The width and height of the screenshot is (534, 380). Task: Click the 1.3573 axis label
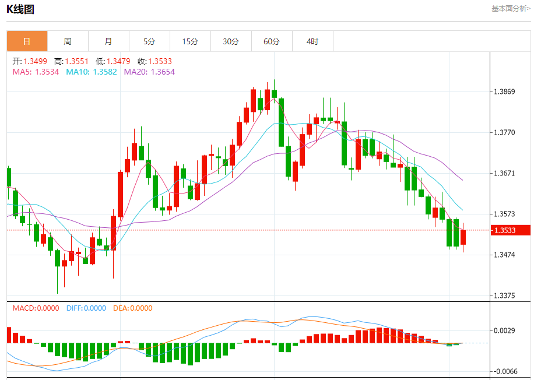[x=505, y=214]
